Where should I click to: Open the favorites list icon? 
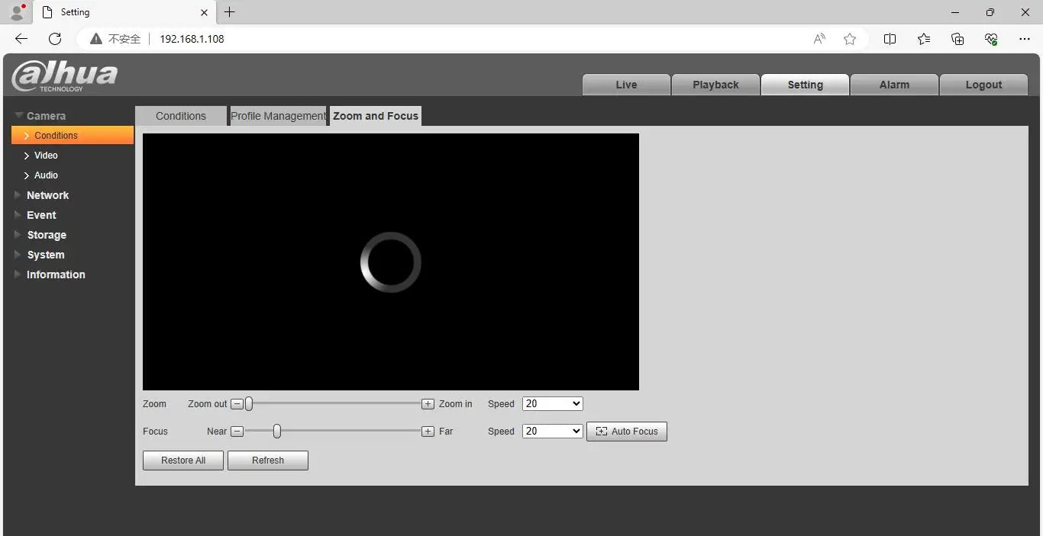pos(924,39)
